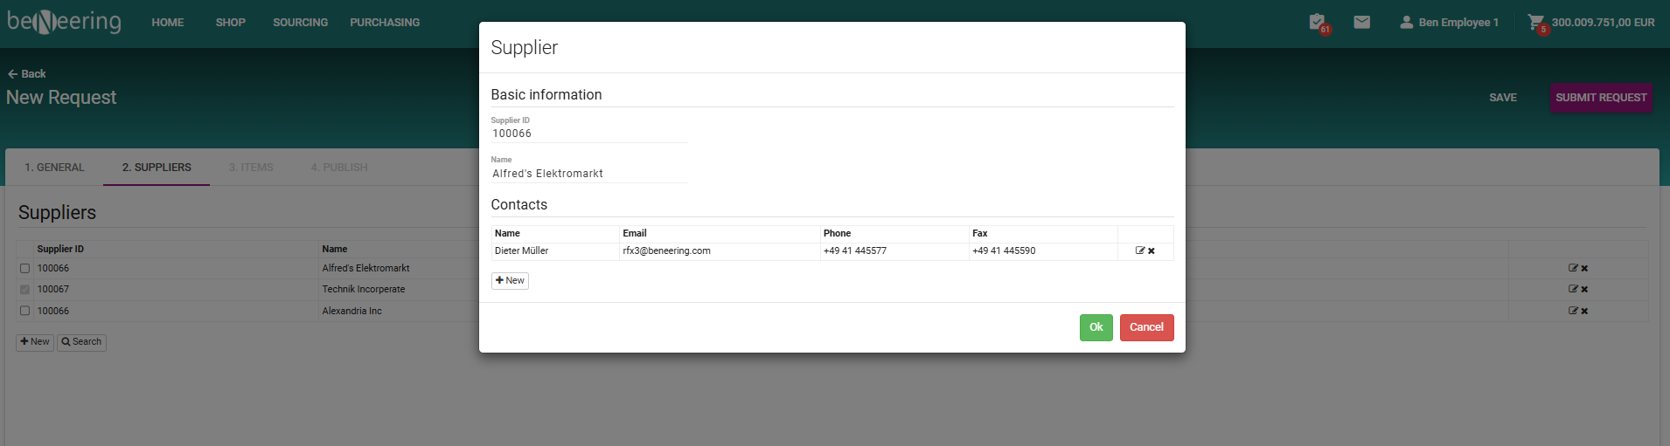
Task: Click edit icon for Alfred's Elektromarkt row
Action: tap(1573, 268)
